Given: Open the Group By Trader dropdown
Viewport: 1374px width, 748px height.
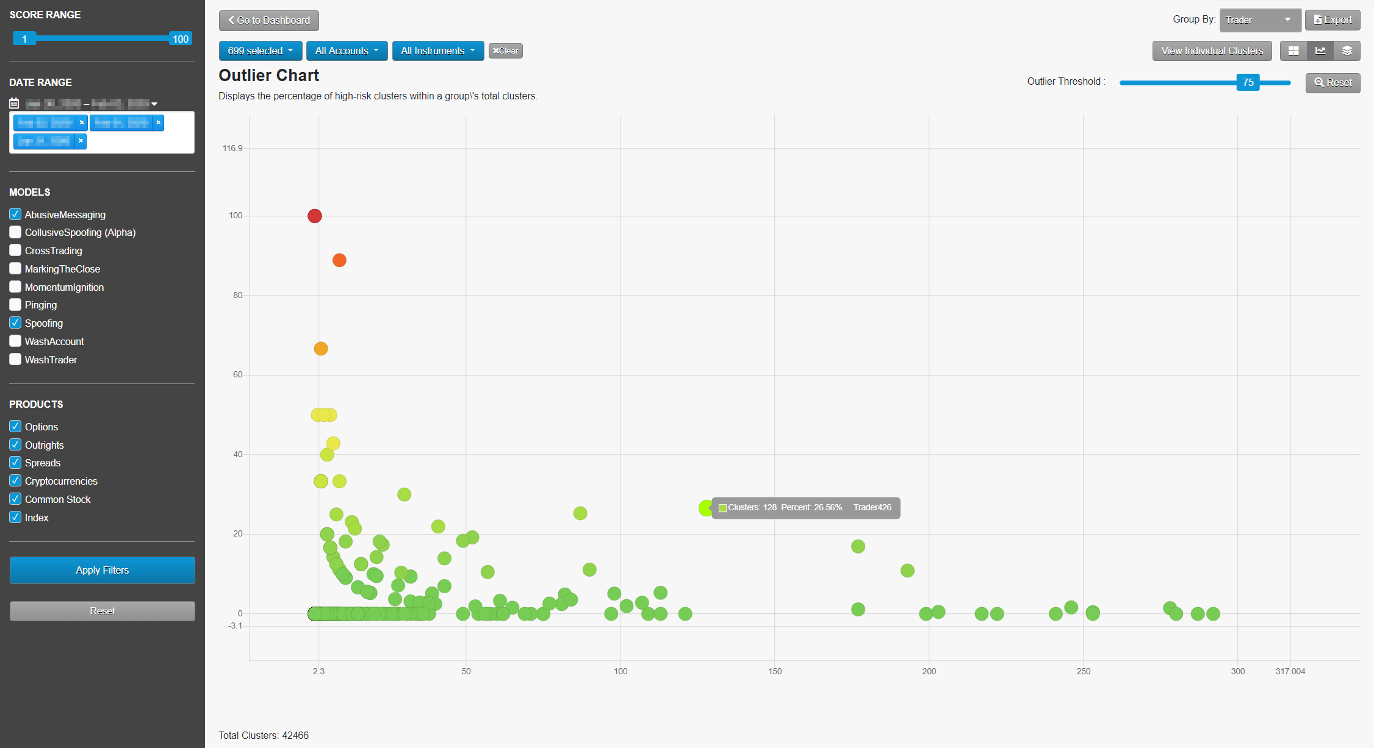Looking at the screenshot, I should coord(1259,20).
